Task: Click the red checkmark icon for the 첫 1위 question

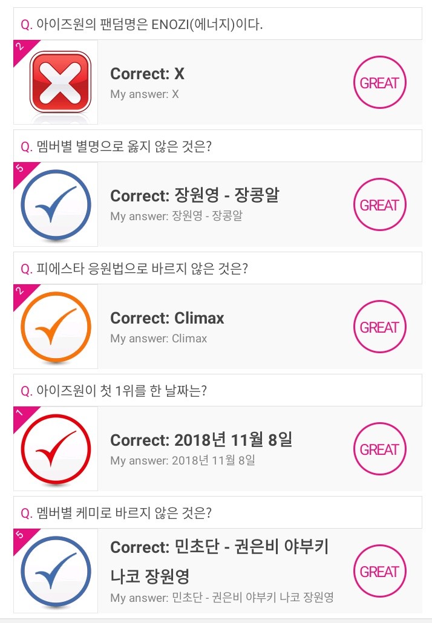Action: (x=56, y=449)
